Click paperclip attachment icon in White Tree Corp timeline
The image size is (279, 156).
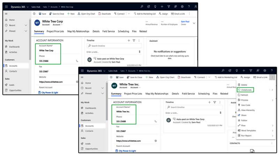click(x=139, y=52)
